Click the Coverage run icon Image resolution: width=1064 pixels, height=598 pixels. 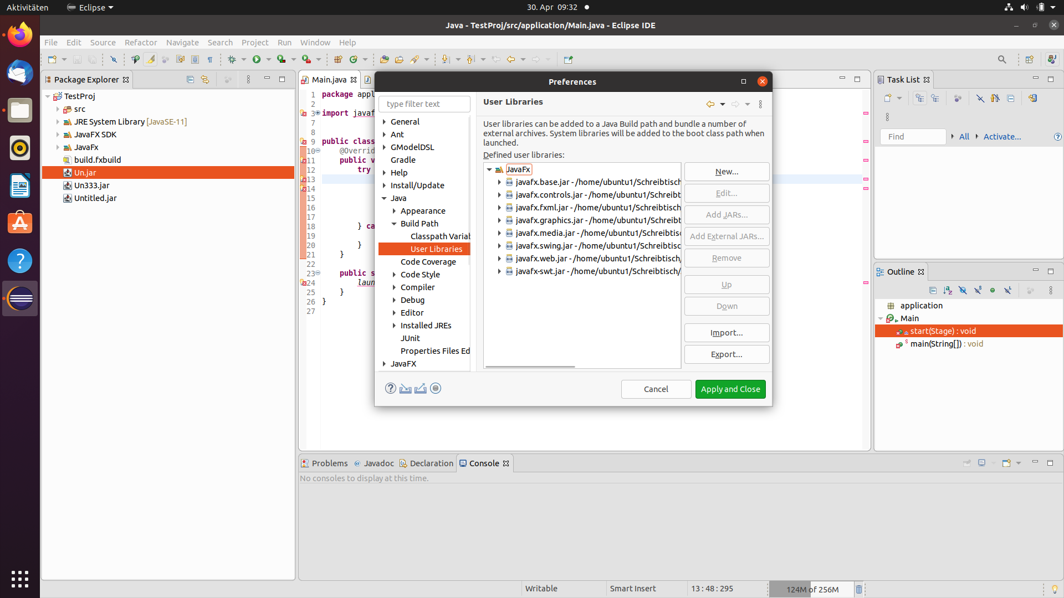pyautogui.click(x=282, y=59)
